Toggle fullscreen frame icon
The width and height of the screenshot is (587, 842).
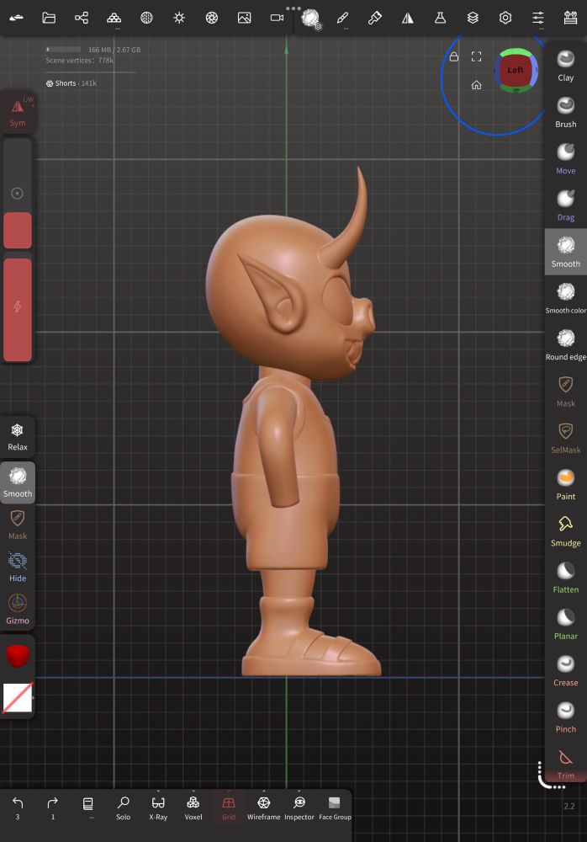click(477, 56)
